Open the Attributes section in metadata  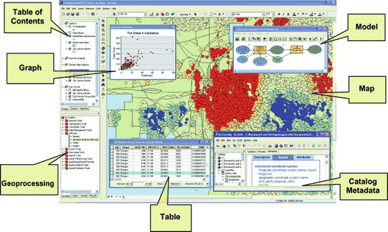pos(303,157)
